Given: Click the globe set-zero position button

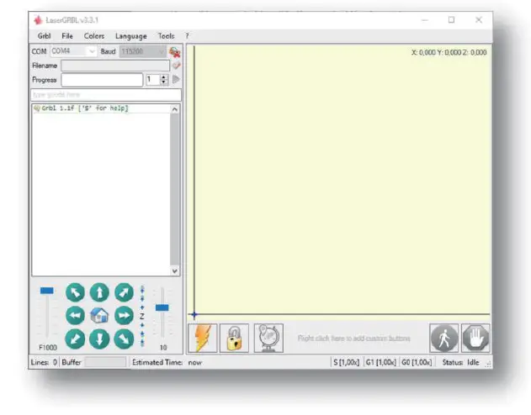Looking at the screenshot, I should 268,339.
